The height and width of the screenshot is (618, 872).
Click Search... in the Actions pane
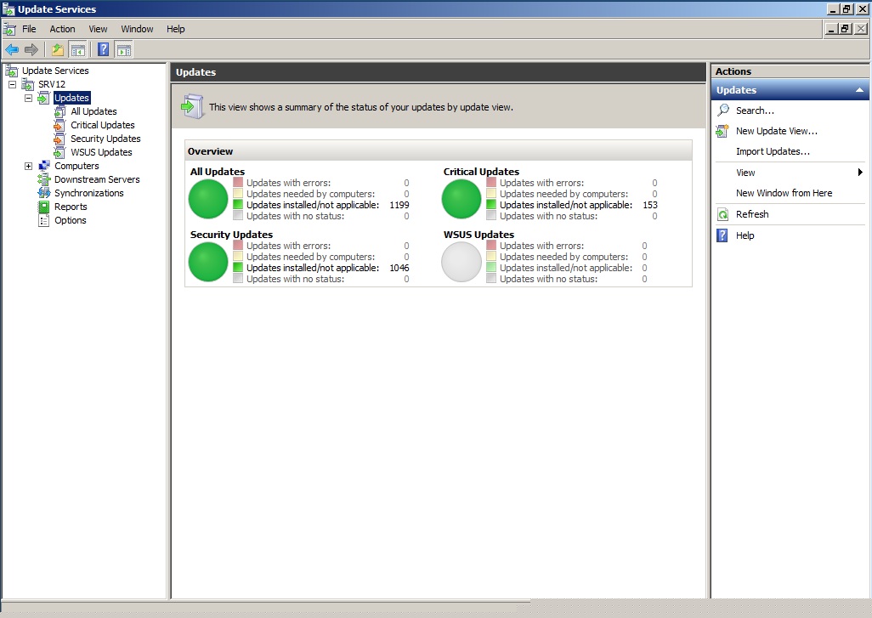(755, 111)
